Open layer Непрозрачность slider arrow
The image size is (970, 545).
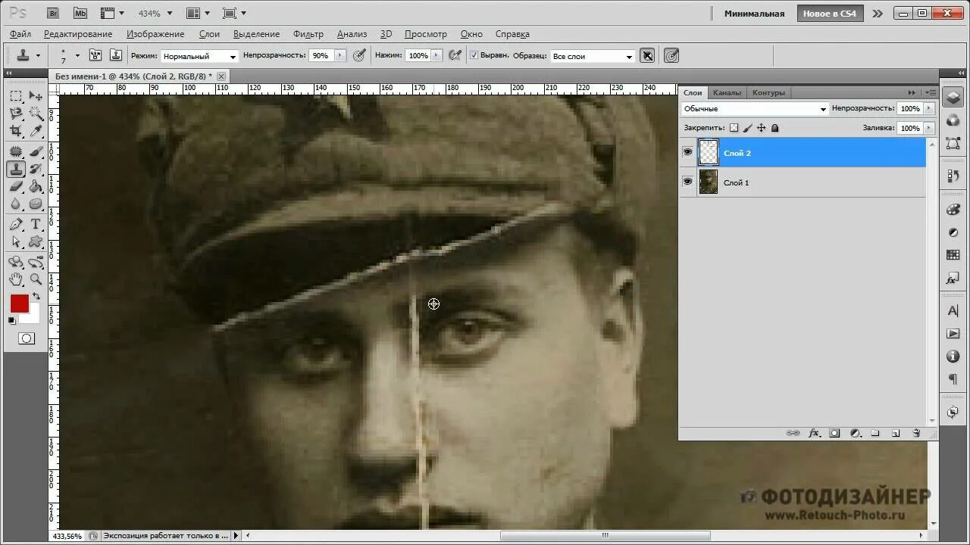(x=929, y=108)
